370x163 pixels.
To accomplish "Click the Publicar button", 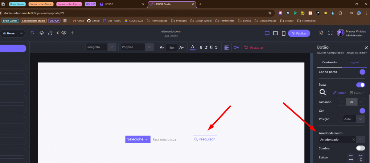I will click(x=299, y=33).
